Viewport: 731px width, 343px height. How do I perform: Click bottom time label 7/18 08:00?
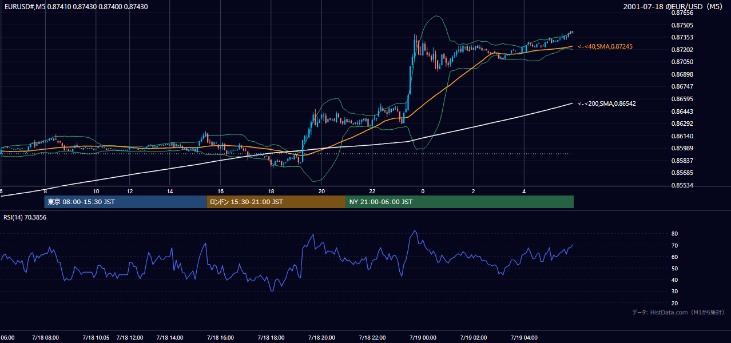[x=45, y=337]
